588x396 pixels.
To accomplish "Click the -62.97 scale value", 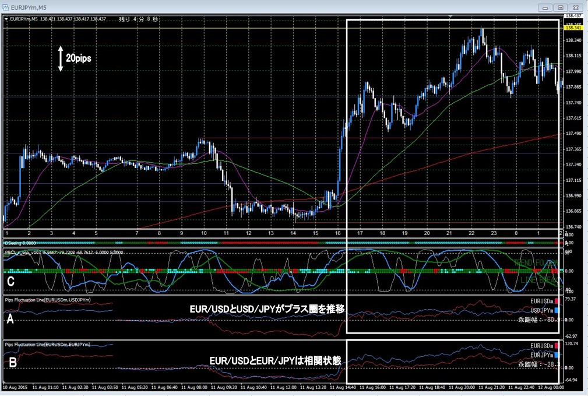I will (x=571, y=336).
